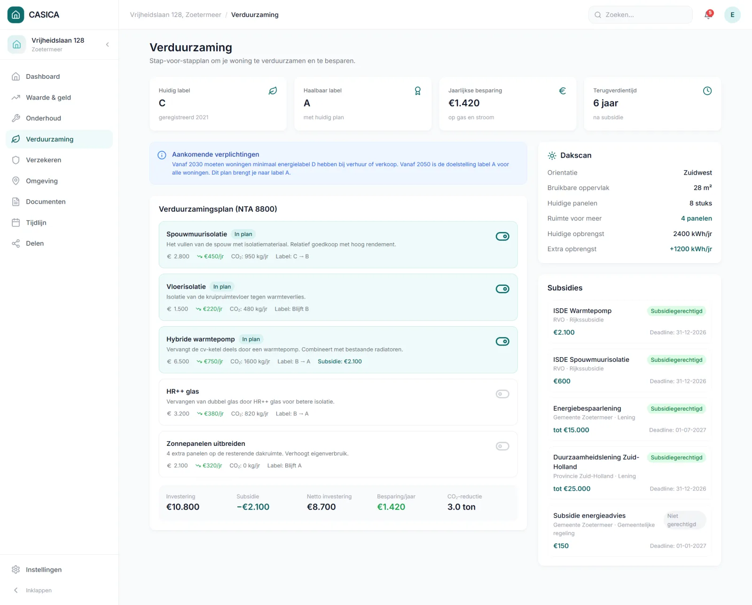Viewport: 752px width, 605px height.
Task: Open Documenten in the sidebar
Action: (59, 202)
